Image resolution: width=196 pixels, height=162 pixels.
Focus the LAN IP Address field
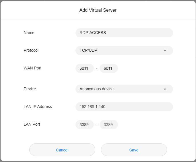click(124, 107)
